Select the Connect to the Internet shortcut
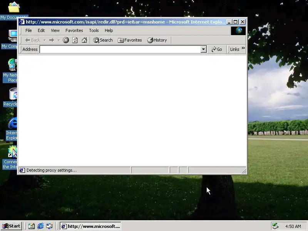The image size is (308, 231). coord(10,157)
